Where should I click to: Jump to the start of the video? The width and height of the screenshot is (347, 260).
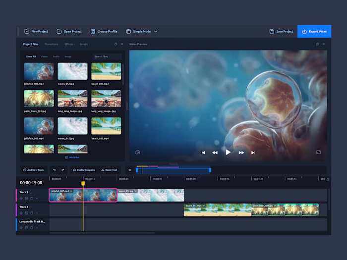(203, 153)
